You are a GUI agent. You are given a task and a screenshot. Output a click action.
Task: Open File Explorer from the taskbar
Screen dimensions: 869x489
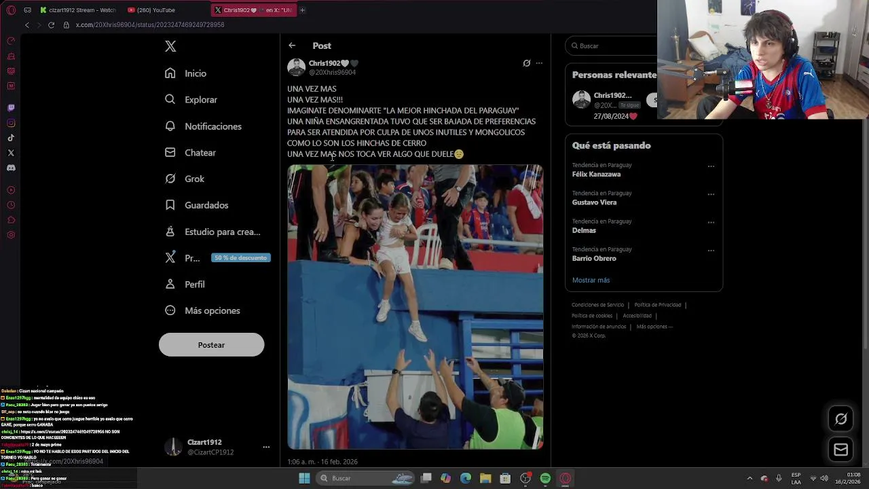click(x=485, y=478)
